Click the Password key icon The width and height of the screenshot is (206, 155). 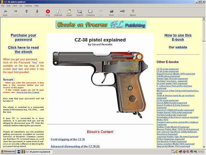[x=122, y=11]
